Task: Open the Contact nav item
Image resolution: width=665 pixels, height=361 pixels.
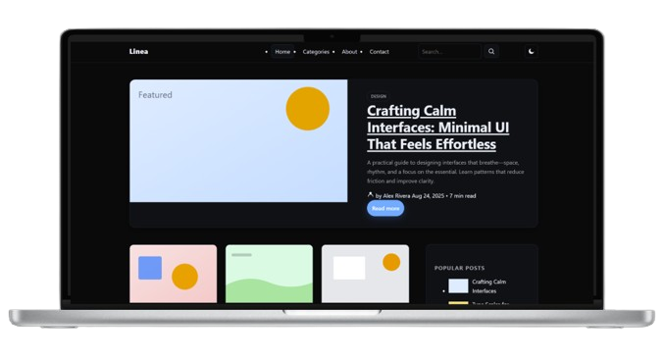Action: click(x=380, y=52)
